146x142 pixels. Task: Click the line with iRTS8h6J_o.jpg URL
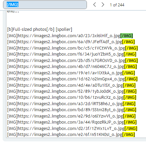pos(71,104)
